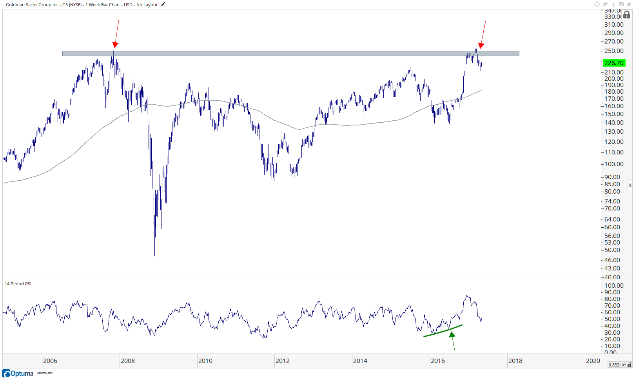The height and width of the screenshot is (379, 635).
Task: Click the 2016 label on the time axis
Action: (x=438, y=361)
